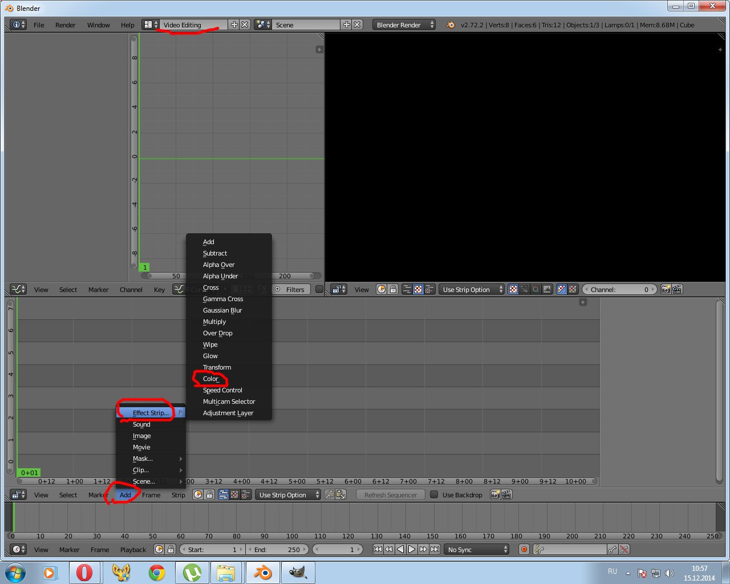Select image preview display mode icon
The height and width of the screenshot is (584, 730).
(513, 289)
